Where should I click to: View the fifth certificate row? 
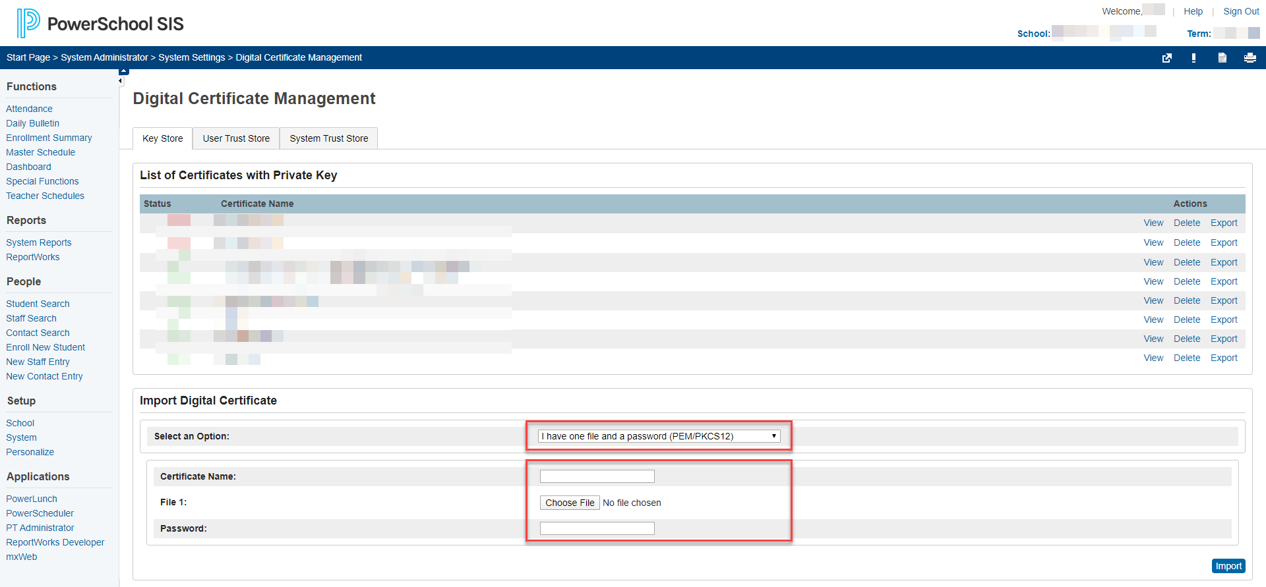point(1153,300)
